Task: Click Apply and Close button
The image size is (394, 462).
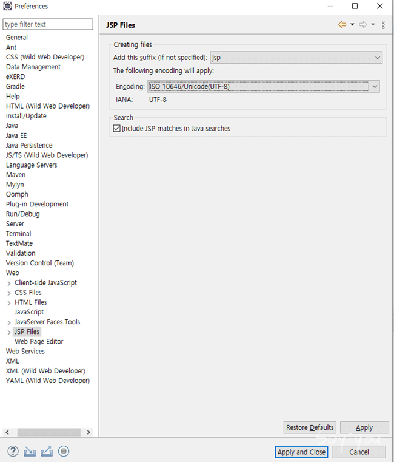Action: tap(301, 452)
